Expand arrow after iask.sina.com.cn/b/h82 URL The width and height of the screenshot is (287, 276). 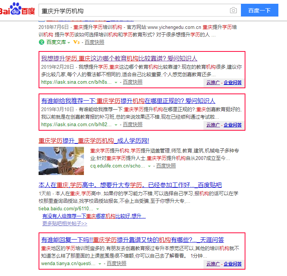[x=116, y=125]
